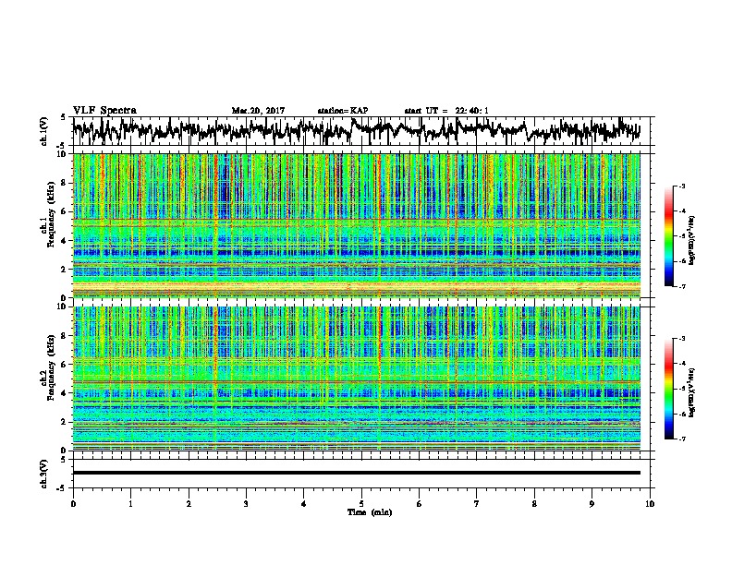This screenshot has height=565, width=732.
Task: Click the '-7' label on ch.2 color bar
Action: click(x=682, y=439)
